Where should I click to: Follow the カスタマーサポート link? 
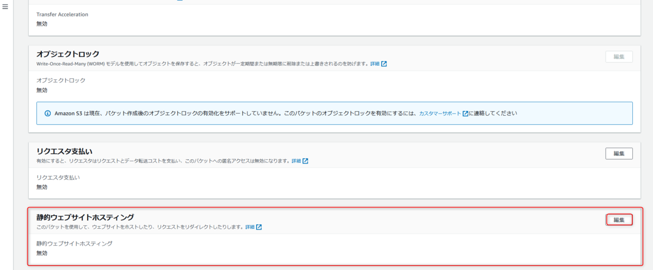(440, 114)
